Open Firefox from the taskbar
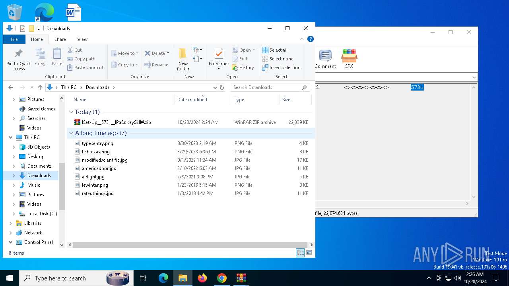The image size is (509, 286). point(202,278)
